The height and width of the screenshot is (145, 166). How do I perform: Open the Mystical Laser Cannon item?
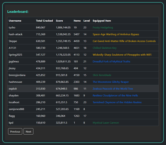[106, 123]
